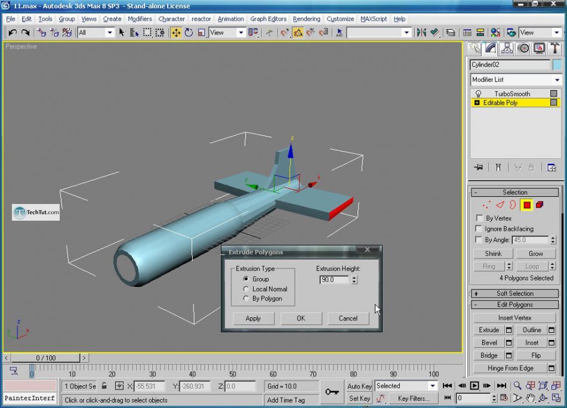Click the Hinge From Edge button
The image size is (567, 408).
coord(510,368)
